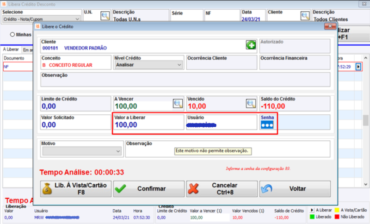Click the yellow A Vista/Cartão legend swatch
370x224 pixels.
click(337, 210)
